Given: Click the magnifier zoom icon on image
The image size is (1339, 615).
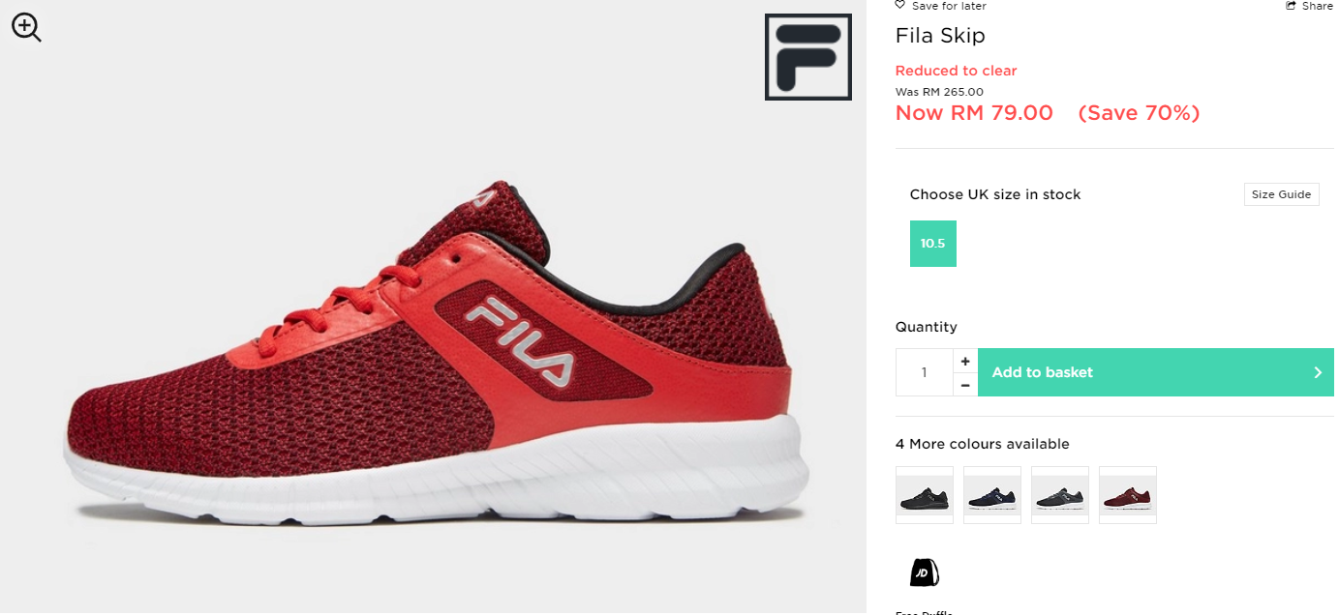Looking at the screenshot, I should (26, 27).
